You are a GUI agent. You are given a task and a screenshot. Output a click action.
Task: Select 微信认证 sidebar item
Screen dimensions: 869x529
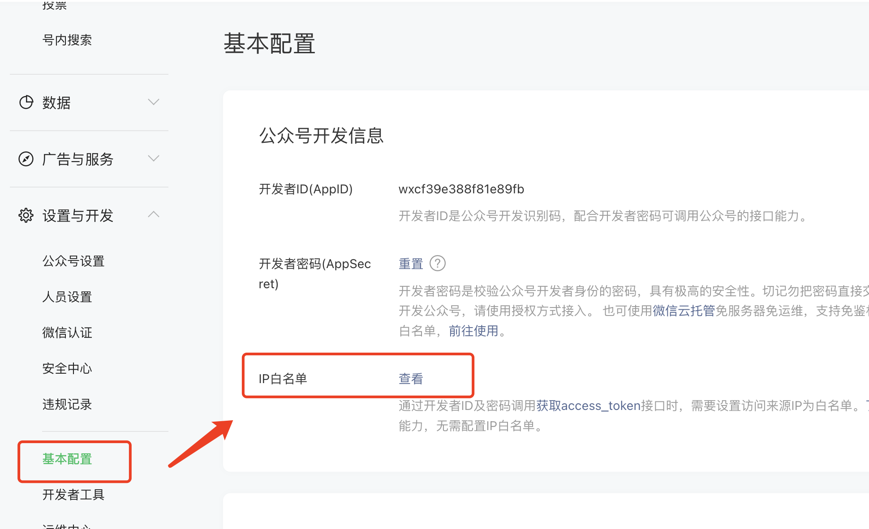click(67, 333)
